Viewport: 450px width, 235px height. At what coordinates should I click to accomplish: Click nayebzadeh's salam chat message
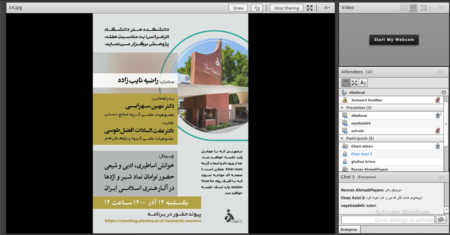[359, 206]
